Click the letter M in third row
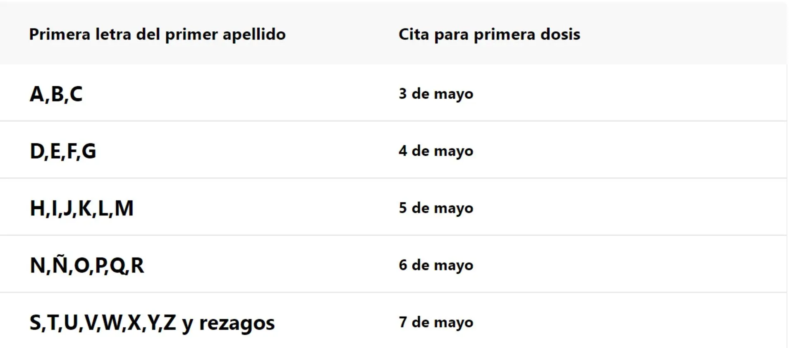This screenshot has width=794, height=348. pos(124,208)
